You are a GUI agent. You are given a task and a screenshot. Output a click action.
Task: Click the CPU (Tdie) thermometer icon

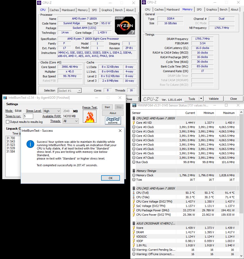(x=134, y=197)
